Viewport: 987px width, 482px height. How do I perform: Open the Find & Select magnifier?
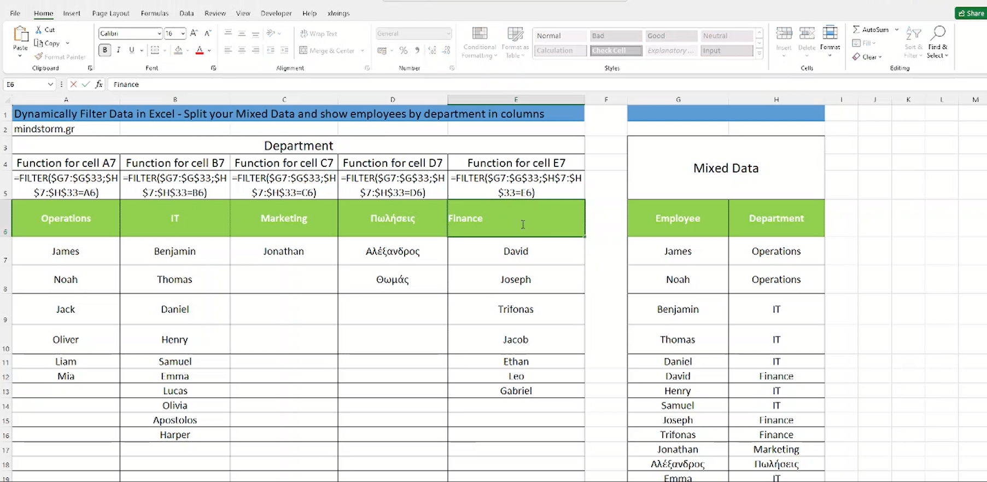tap(938, 34)
